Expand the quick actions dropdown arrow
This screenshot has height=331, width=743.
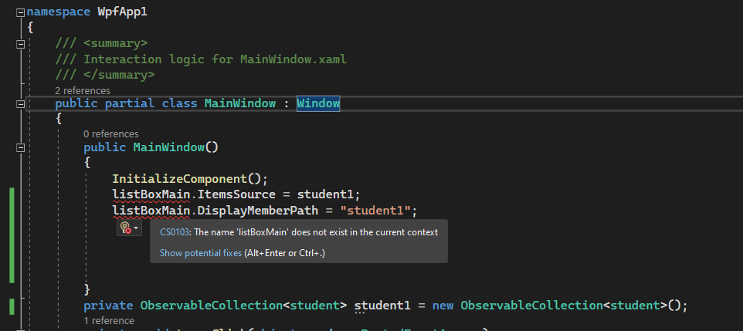(137, 228)
